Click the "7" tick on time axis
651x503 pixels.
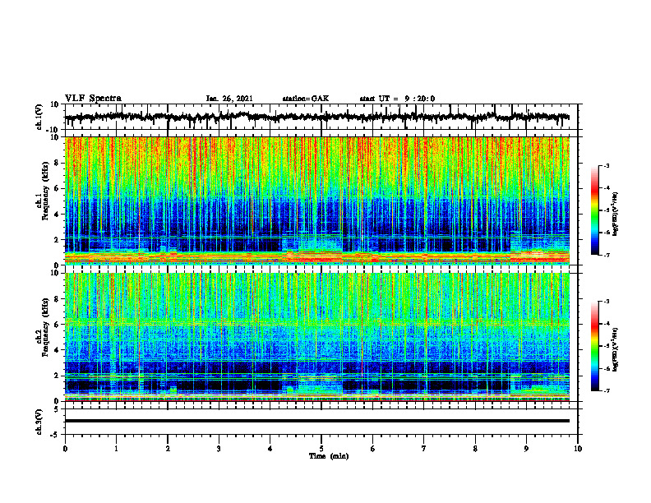[424, 449]
